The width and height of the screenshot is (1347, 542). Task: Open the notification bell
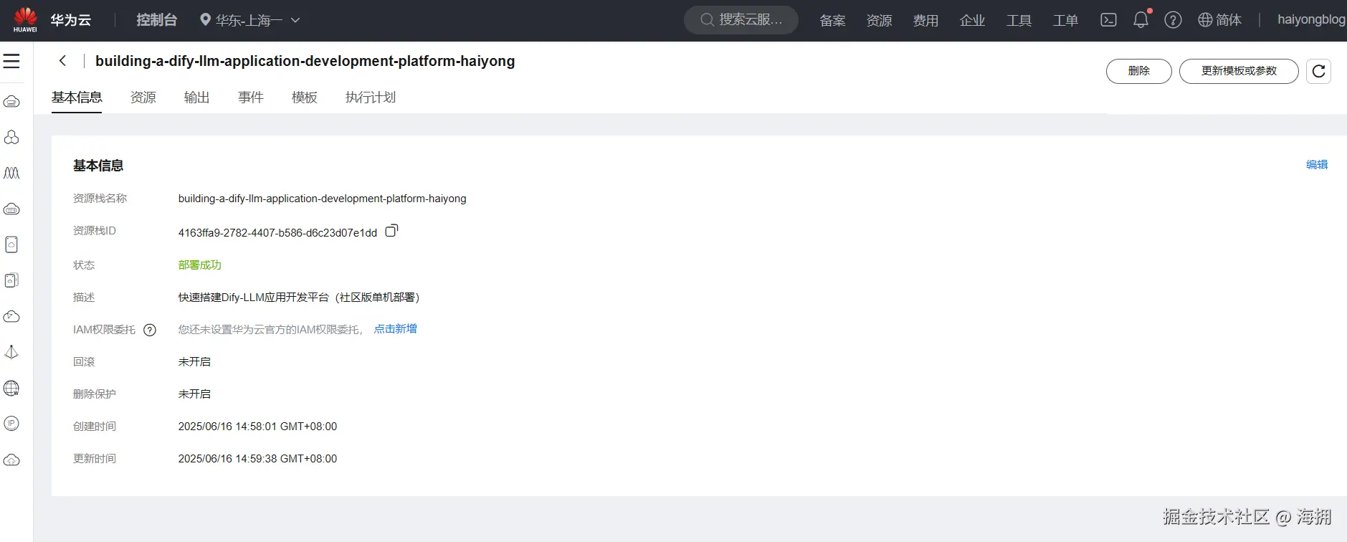pos(1141,20)
